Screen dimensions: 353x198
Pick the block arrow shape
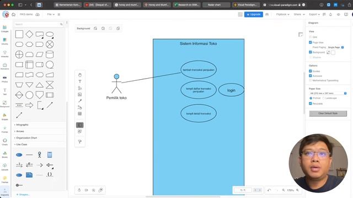coord(29,105)
